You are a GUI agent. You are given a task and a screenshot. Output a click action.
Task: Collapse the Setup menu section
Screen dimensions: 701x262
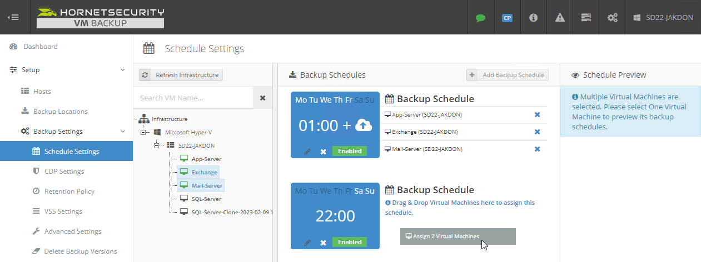(123, 70)
